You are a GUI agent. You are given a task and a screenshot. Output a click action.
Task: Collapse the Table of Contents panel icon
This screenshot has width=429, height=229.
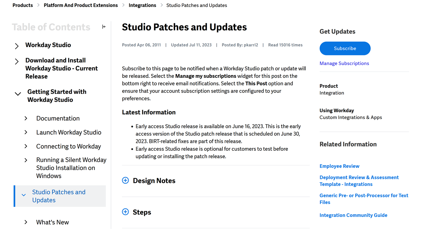(104, 27)
